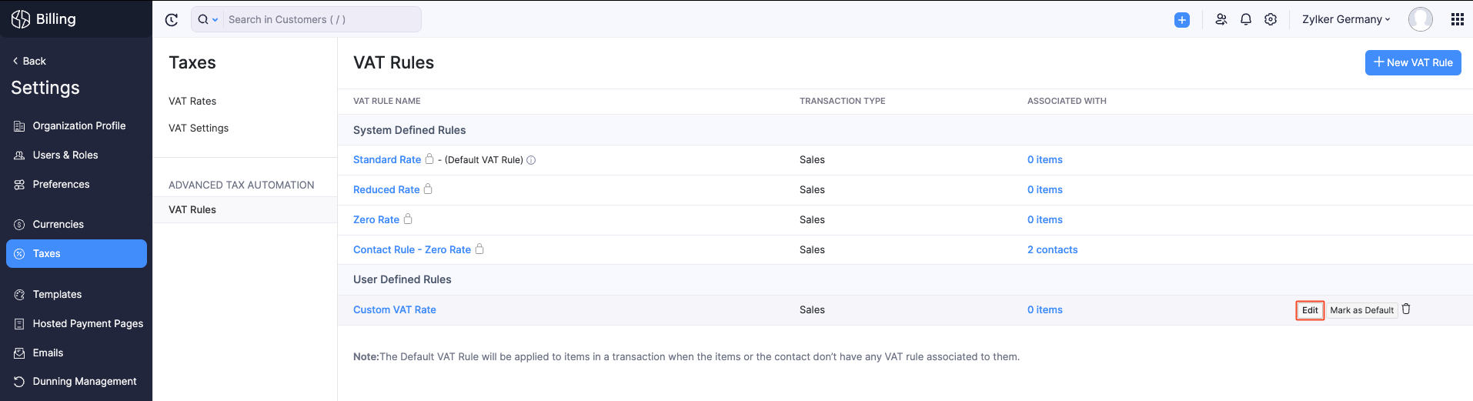1473x401 pixels.
Task: Click the recent activity clock icon
Action: tap(172, 20)
